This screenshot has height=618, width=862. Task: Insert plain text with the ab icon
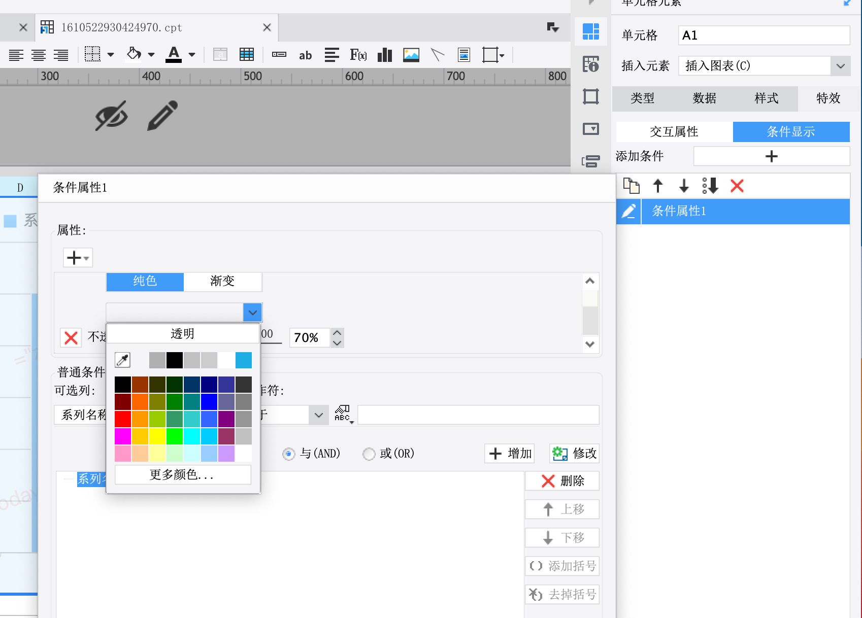(x=305, y=55)
